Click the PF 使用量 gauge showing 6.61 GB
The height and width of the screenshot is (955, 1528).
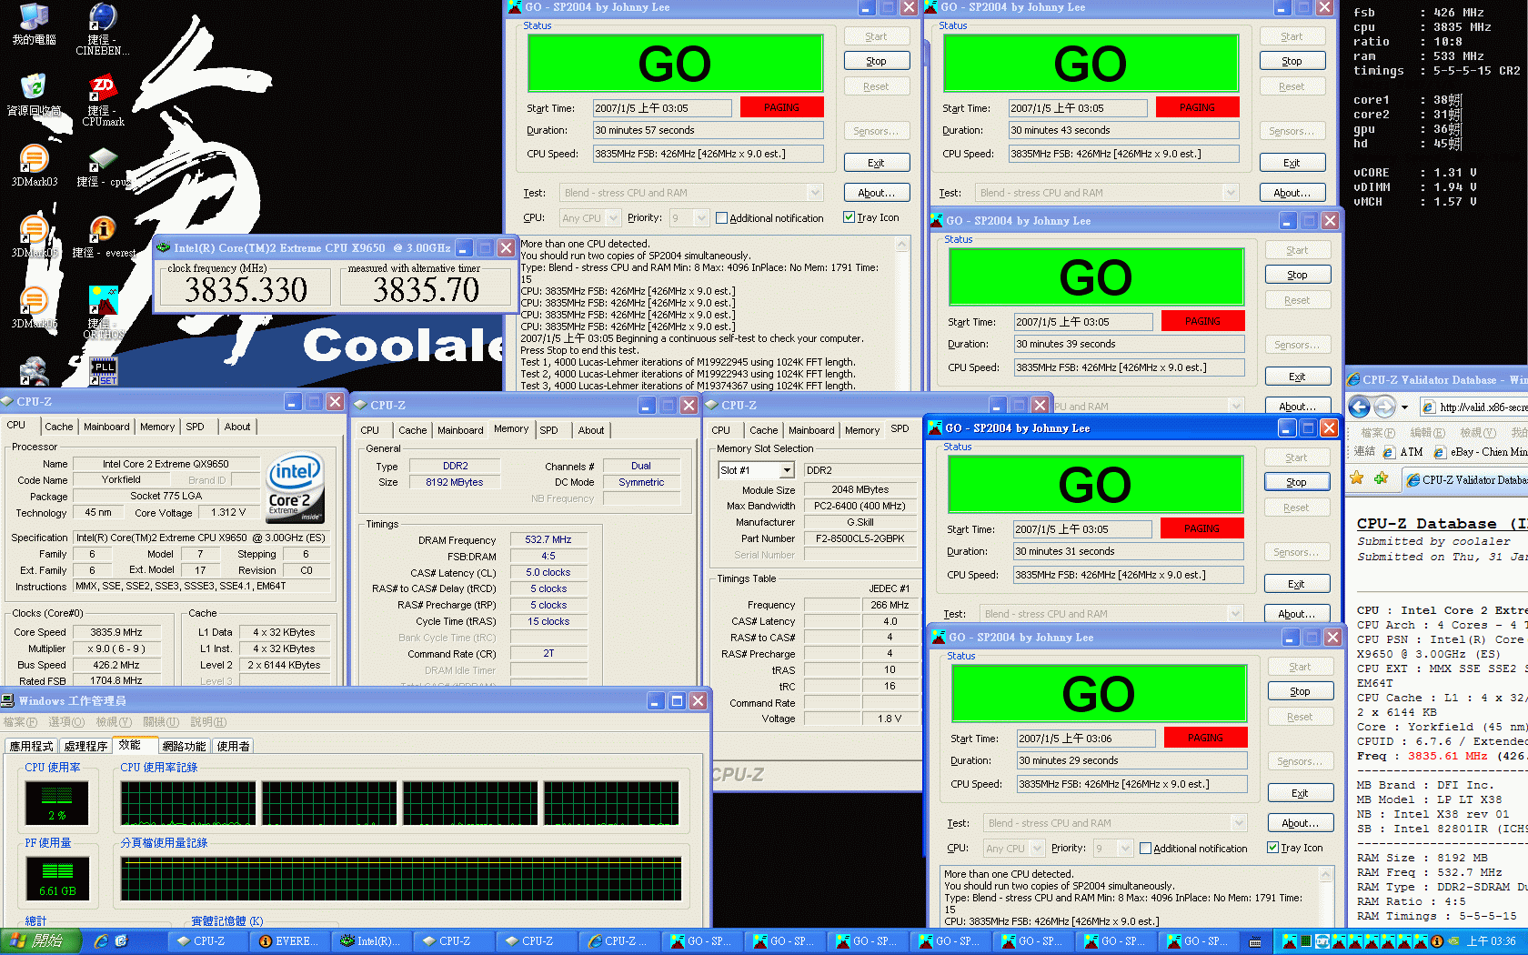[56, 879]
